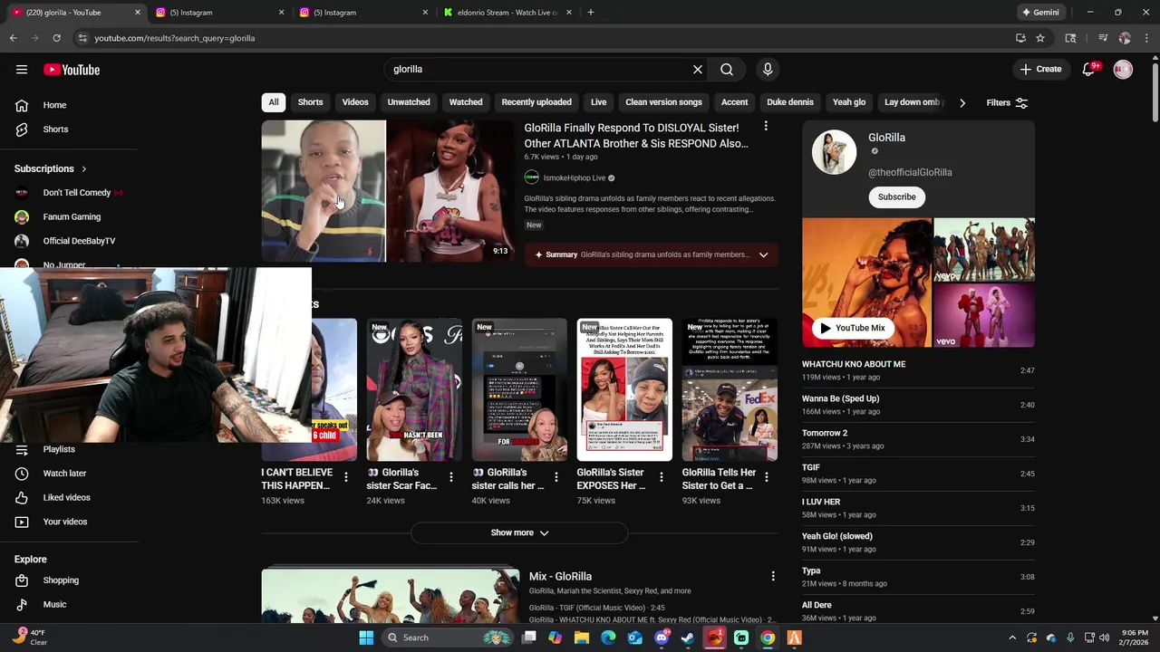Select the Shorts filter chip
The width and height of the screenshot is (1160, 652).
(x=310, y=102)
